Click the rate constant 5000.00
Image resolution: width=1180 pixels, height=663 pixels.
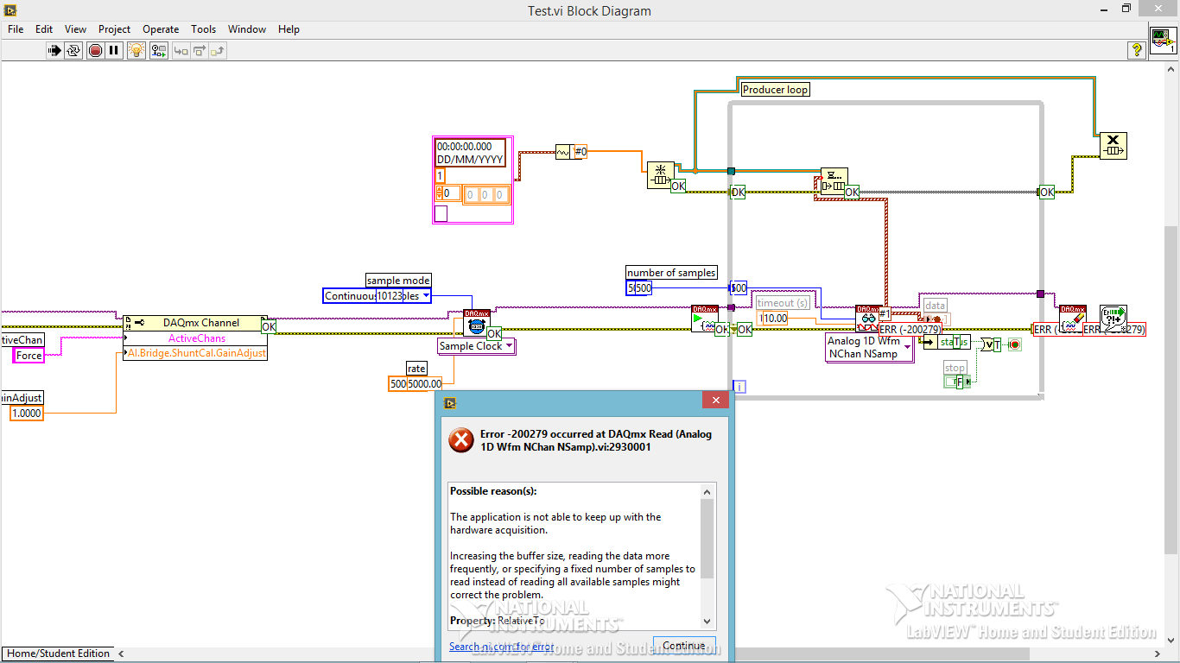pos(416,384)
